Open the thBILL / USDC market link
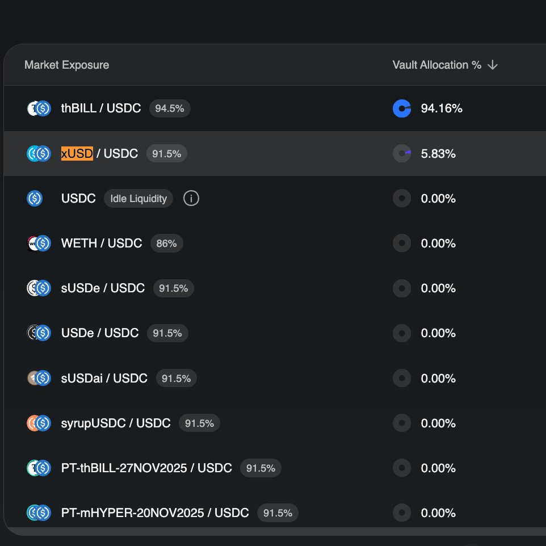Viewport: 546px width, 546px height. (x=101, y=108)
